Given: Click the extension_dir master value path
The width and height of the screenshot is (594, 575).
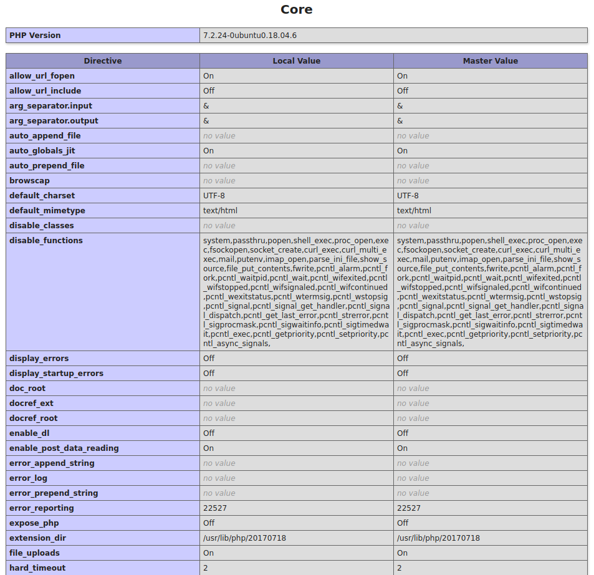Looking at the screenshot, I should [x=438, y=538].
